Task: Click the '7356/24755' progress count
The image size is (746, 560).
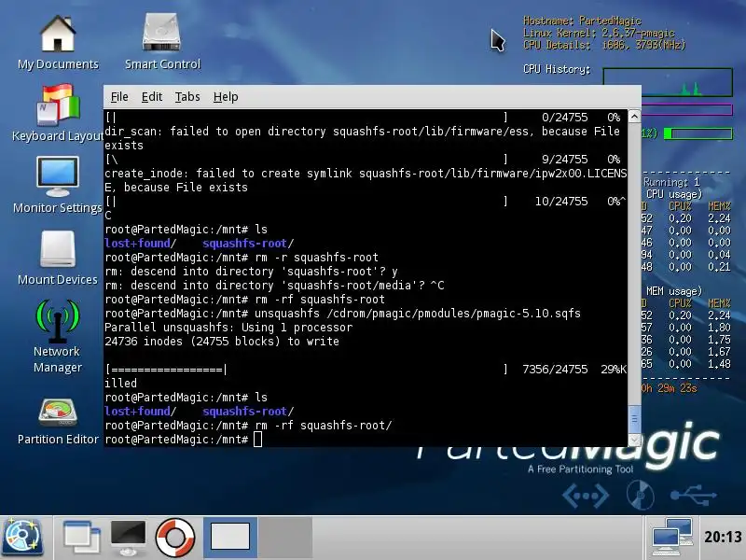Action: tap(555, 369)
